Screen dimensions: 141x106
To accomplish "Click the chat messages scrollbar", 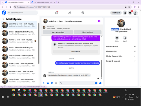I will [x=102, y=69].
